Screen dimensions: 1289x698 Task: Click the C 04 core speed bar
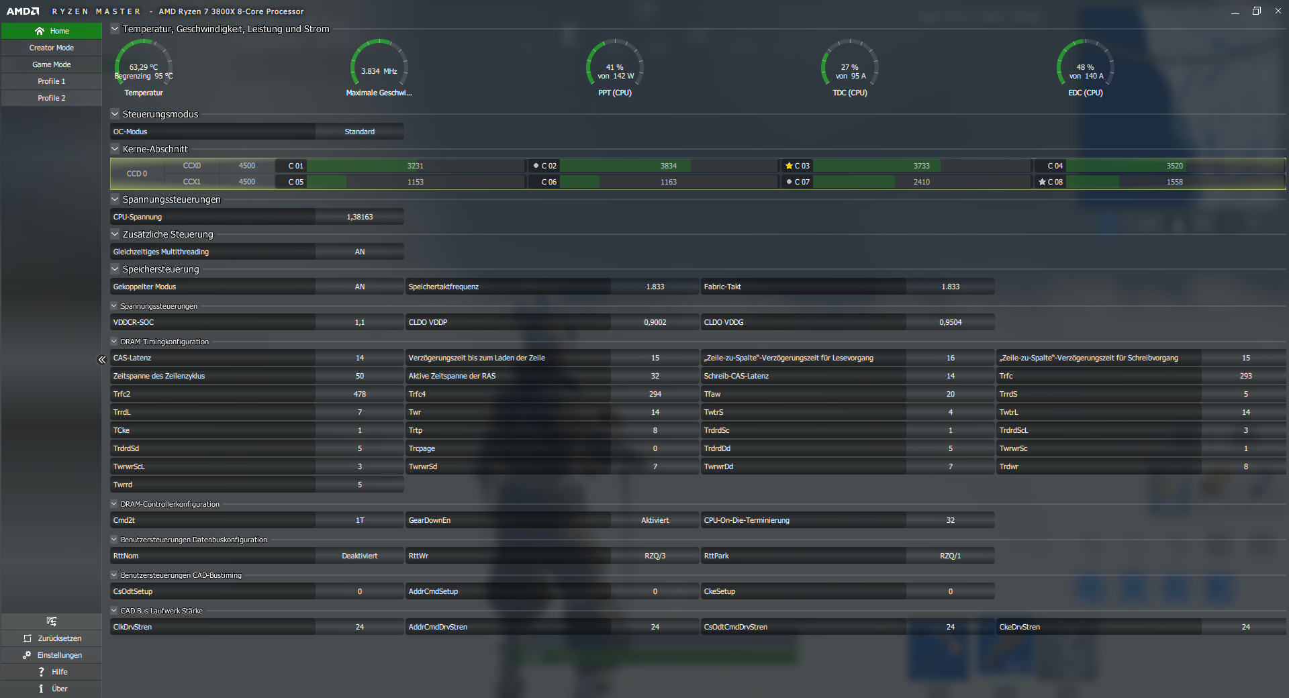coord(1175,166)
